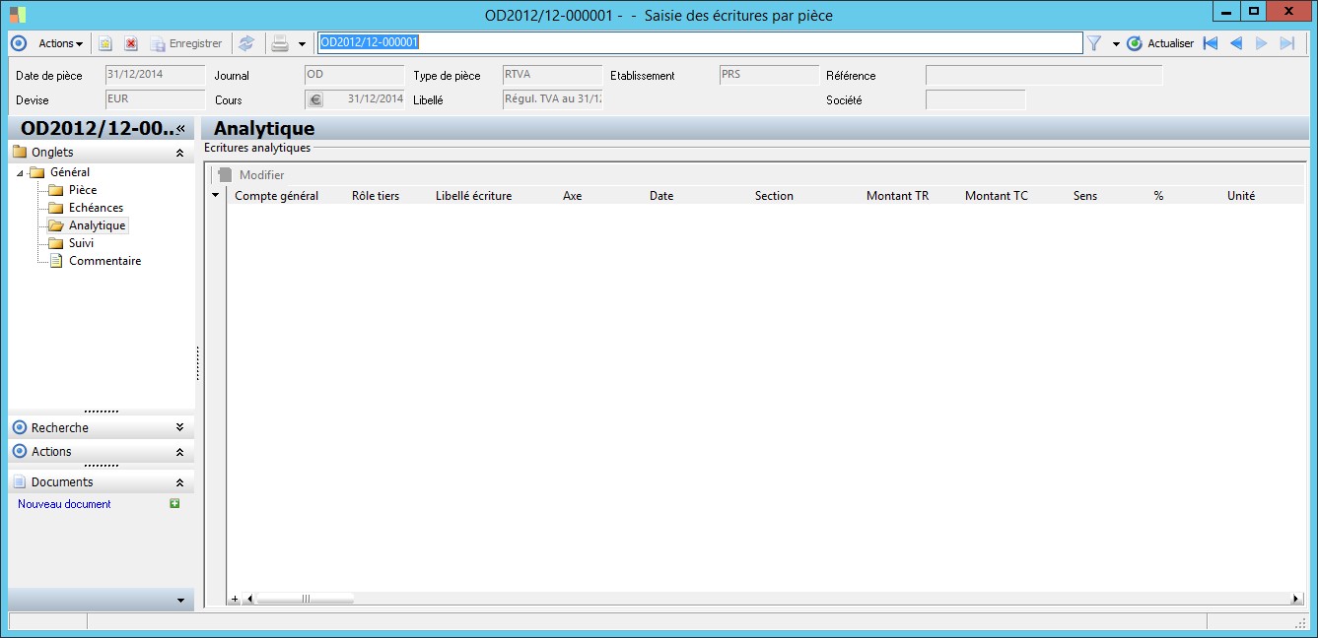Collapse the Actions section in sidebar
1318x638 pixels.
(179, 452)
